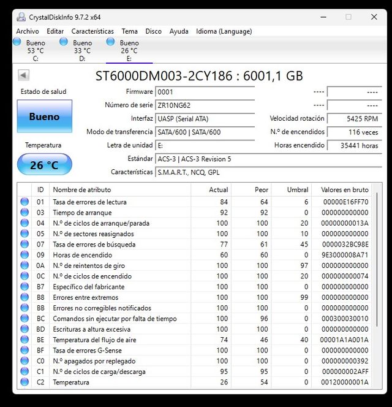
Task: Switch to drive D: disk tab at 33 °C
Action: click(x=83, y=50)
